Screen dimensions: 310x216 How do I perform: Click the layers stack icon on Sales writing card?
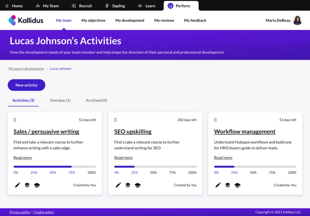[27, 185]
